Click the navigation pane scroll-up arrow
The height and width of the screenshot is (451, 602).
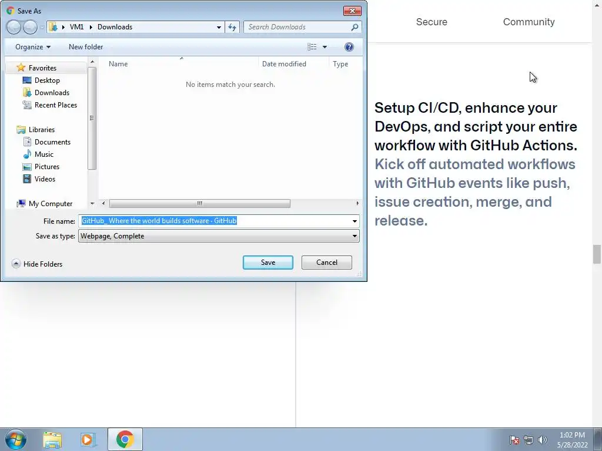pyautogui.click(x=92, y=62)
